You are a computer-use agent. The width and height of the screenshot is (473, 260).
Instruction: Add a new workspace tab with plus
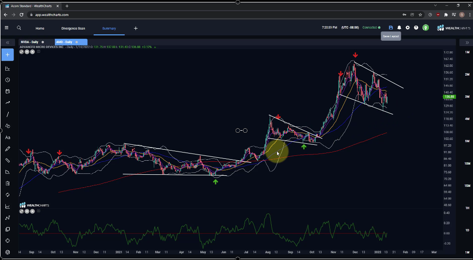[x=136, y=28]
